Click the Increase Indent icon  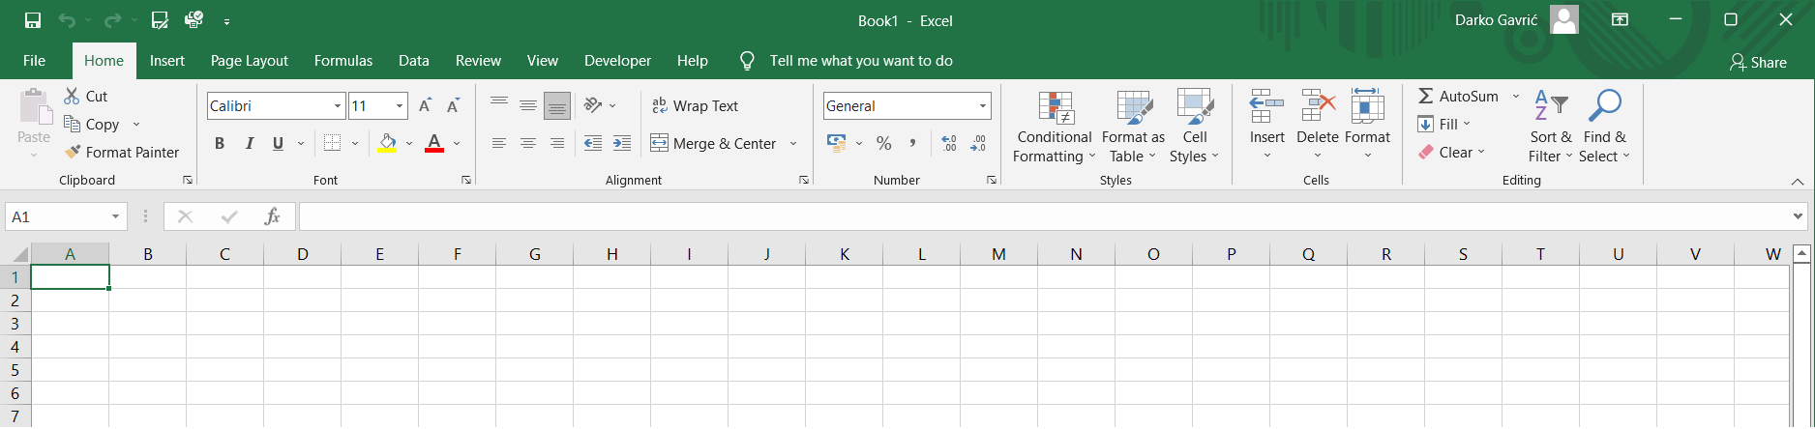(622, 144)
